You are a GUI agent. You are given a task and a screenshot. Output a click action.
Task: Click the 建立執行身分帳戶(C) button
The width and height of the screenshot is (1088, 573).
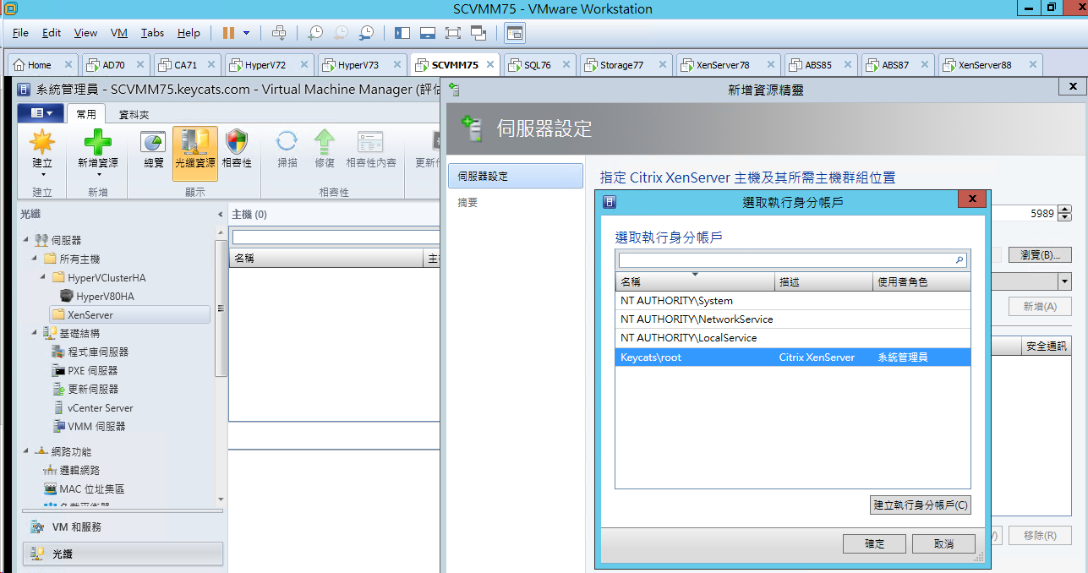921,505
